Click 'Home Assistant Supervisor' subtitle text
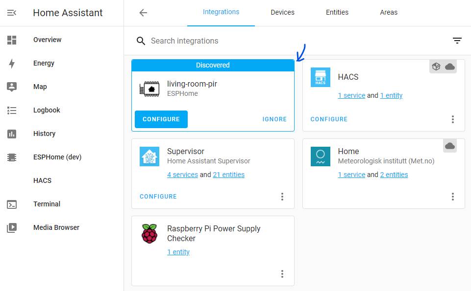Image resolution: width=471 pixels, height=291 pixels. pos(208,161)
